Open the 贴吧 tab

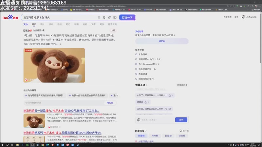pos(85,24)
